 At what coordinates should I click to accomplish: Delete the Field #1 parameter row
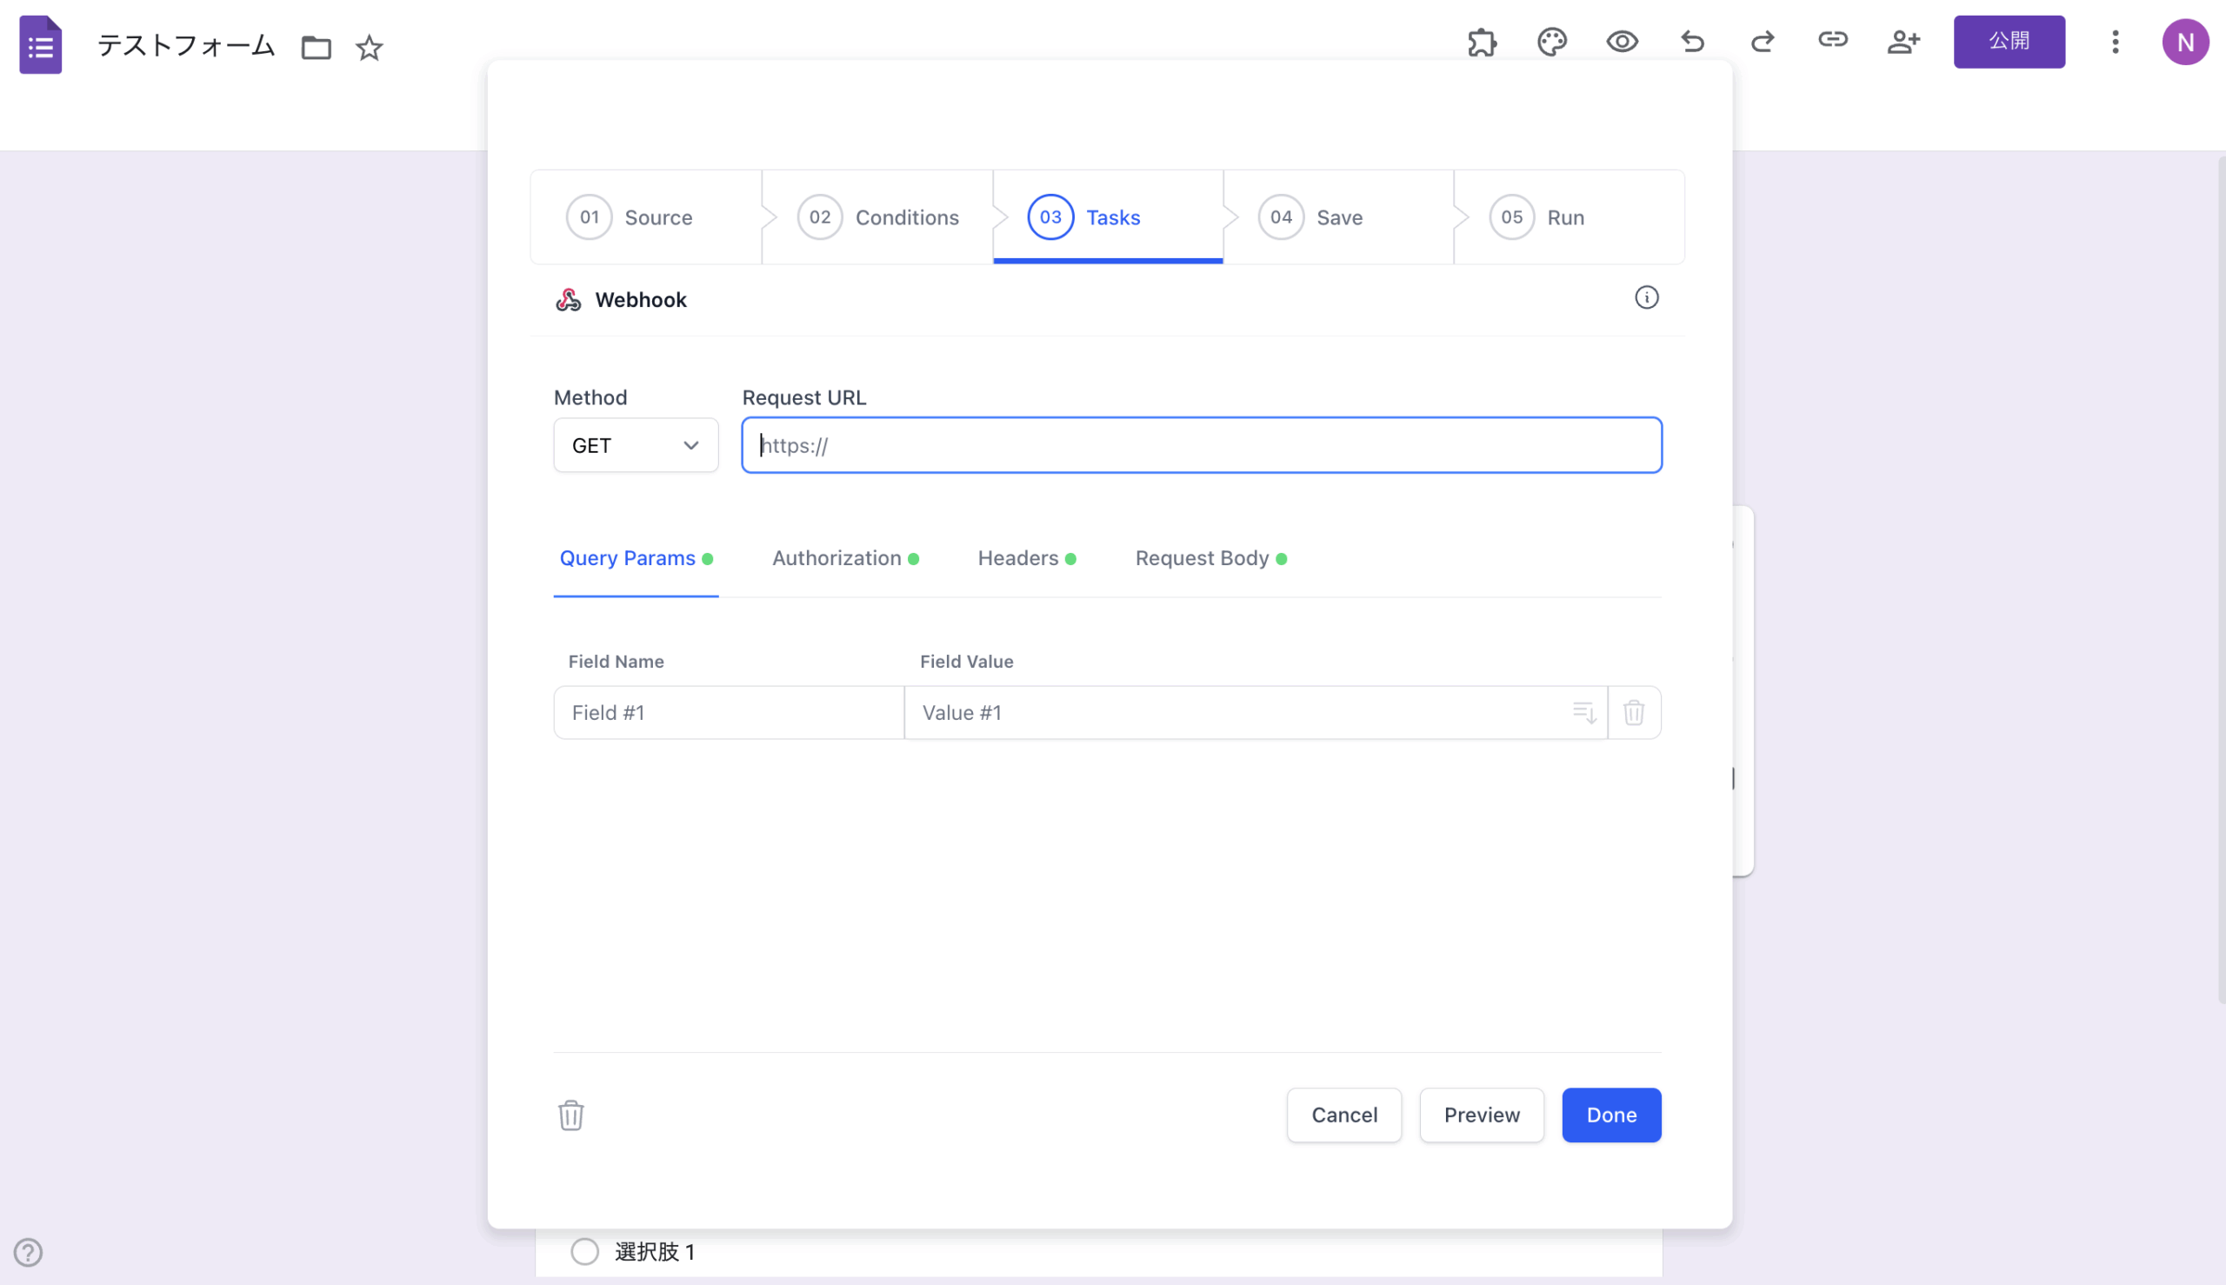(x=1634, y=712)
